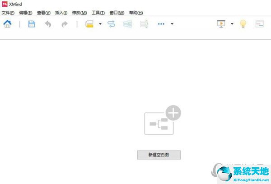This screenshot has width=271, height=184.
Task: Save the file with floppy disk icon
Action: pyautogui.click(x=32, y=24)
